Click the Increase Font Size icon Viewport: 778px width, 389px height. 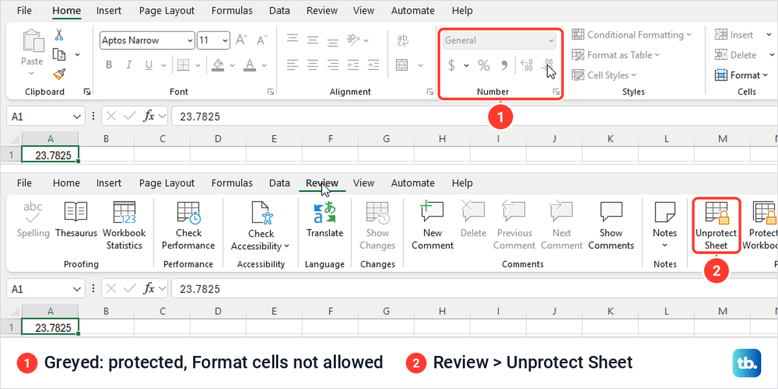pyautogui.click(x=242, y=40)
